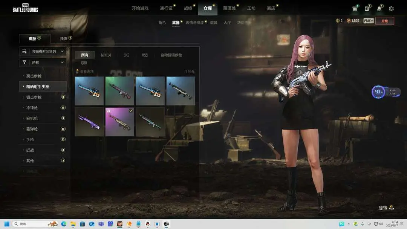Click the 查看选项 view options icon
The width and height of the screenshot is (407, 229).
tap(77, 72)
